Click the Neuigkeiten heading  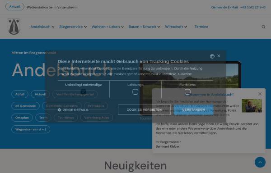[x=135, y=166]
